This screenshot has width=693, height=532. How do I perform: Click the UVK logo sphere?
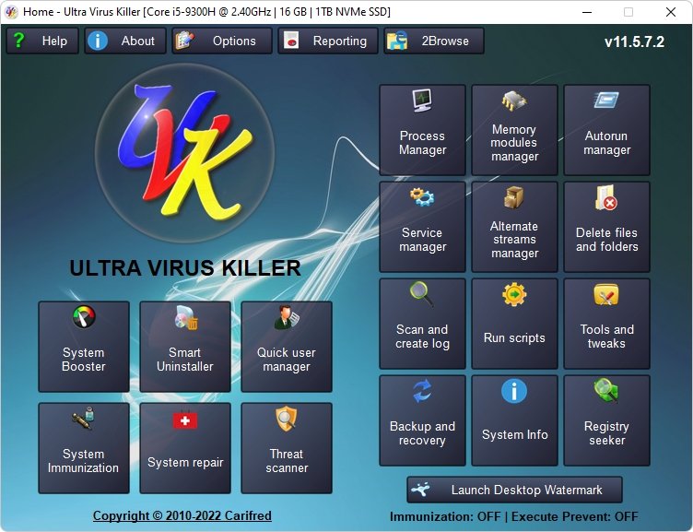coord(184,153)
